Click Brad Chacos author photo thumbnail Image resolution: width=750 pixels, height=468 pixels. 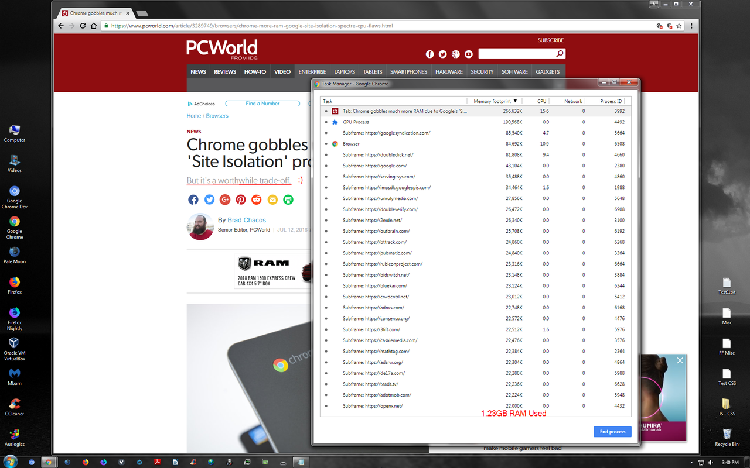pos(200,226)
